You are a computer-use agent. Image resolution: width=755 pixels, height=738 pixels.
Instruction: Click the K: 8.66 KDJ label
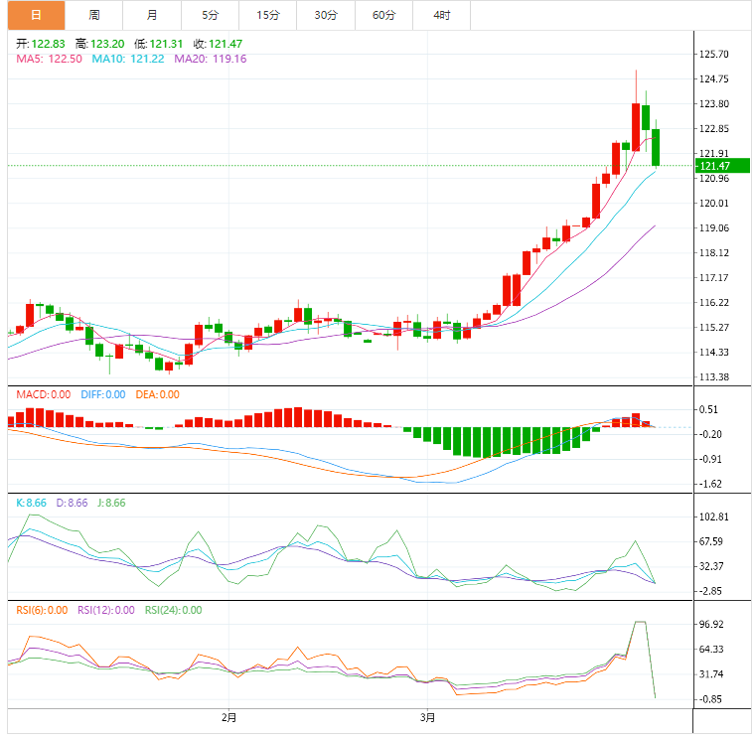pos(31,504)
